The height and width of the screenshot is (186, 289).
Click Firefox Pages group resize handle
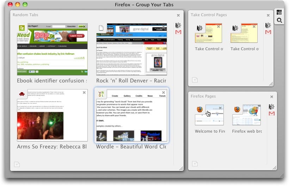click(275, 168)
